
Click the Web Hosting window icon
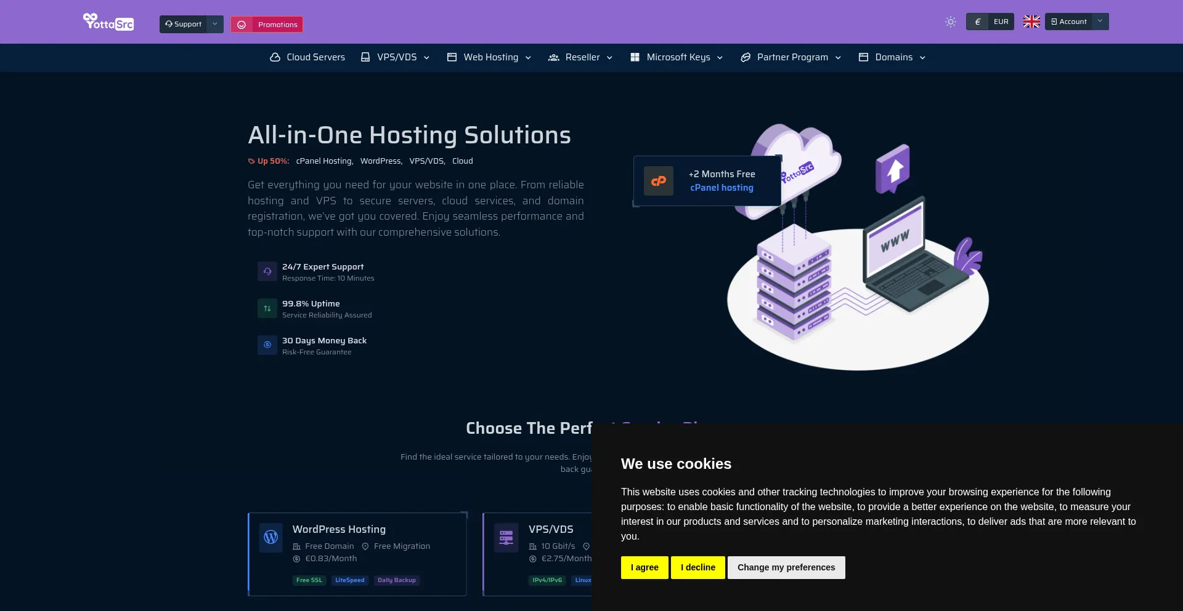(x=452, y=57)
